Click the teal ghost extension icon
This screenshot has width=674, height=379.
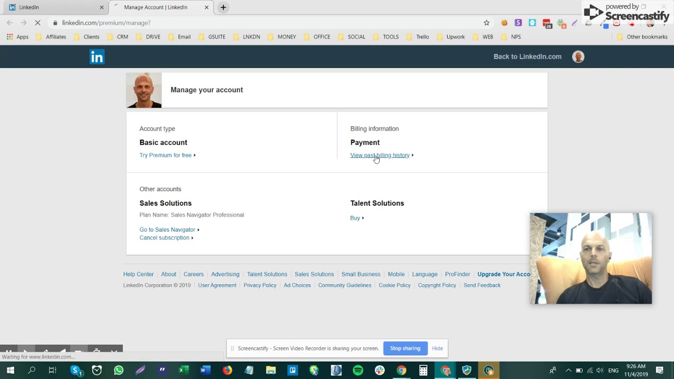532,23
